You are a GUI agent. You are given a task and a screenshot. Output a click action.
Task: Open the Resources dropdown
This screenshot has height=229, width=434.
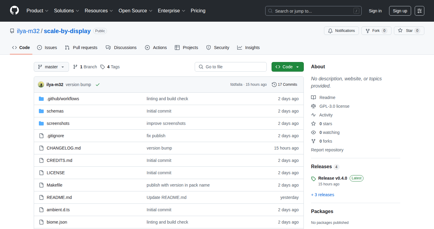(x=99, y=11)
